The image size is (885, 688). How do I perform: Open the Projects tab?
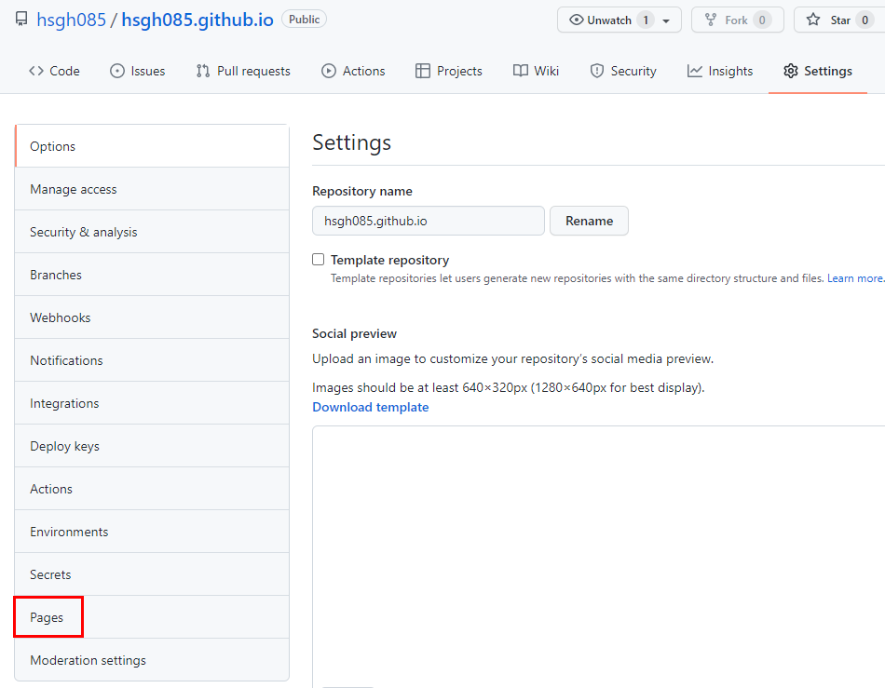(x=449, y=71)
